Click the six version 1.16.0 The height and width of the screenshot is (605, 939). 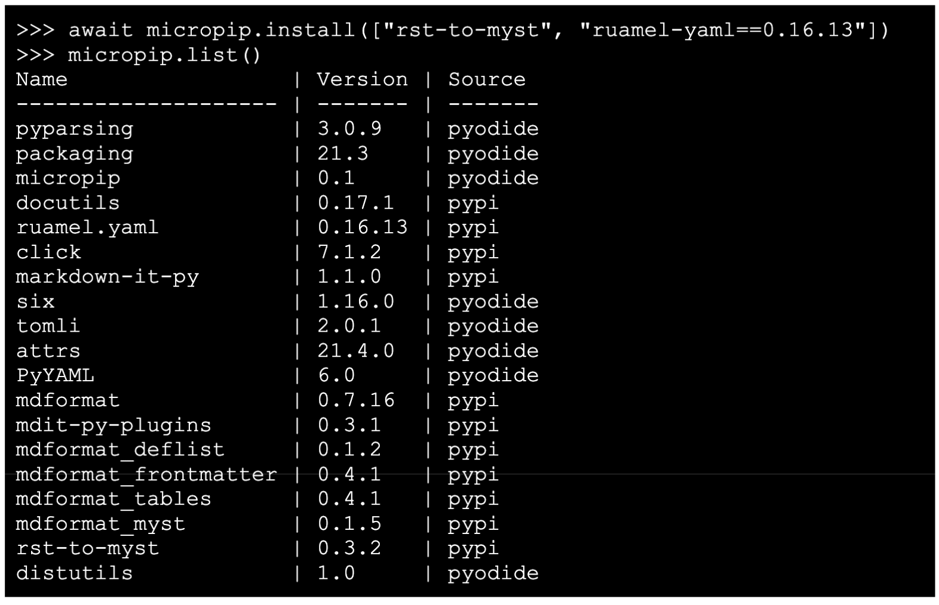click(355, 301)
